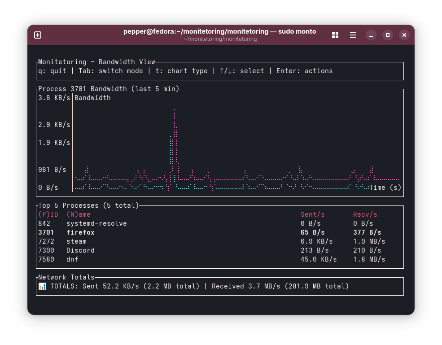
Task: Click the 't: chart type' hint
Action: (182, 71)
